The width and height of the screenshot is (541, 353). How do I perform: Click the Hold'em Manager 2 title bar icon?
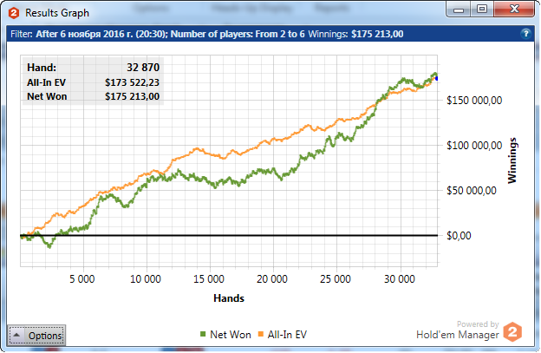14,13
